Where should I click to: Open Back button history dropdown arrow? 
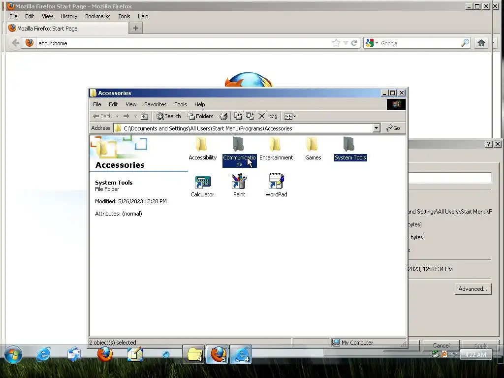coord(117,116)
